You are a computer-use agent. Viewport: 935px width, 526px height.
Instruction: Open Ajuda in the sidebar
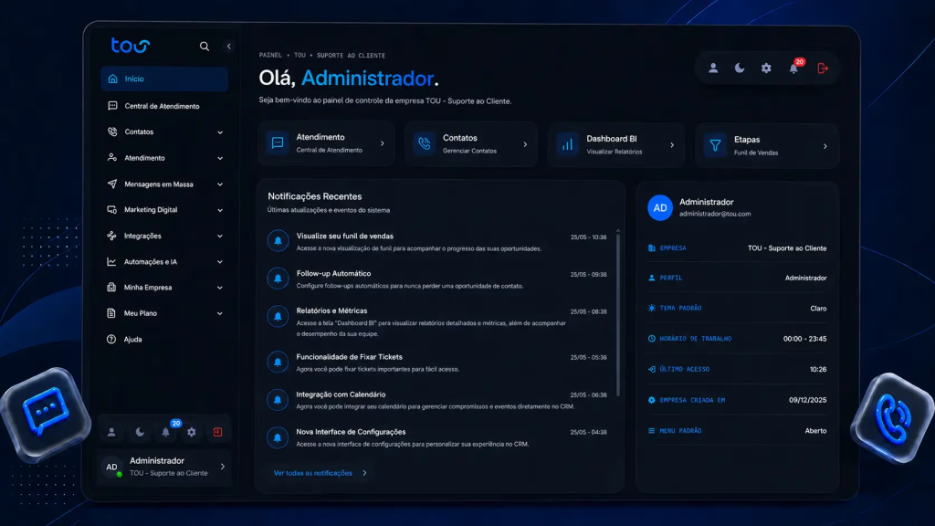pos(164,340)
